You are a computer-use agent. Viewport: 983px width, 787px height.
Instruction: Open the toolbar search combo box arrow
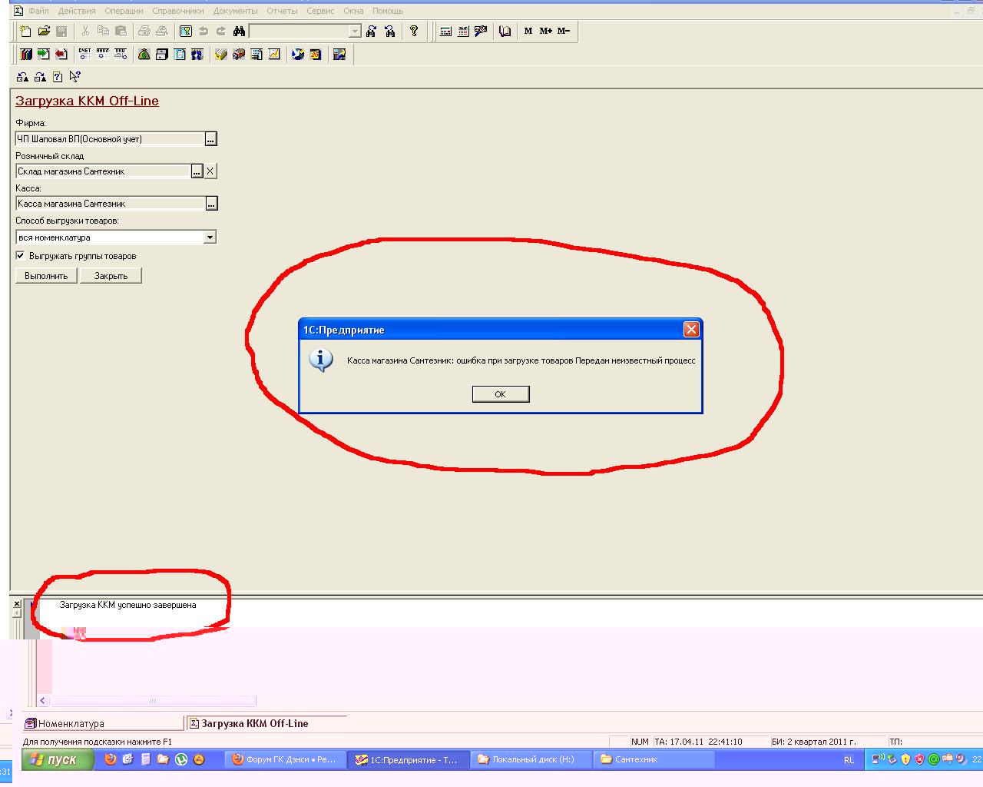pos(355,32)
